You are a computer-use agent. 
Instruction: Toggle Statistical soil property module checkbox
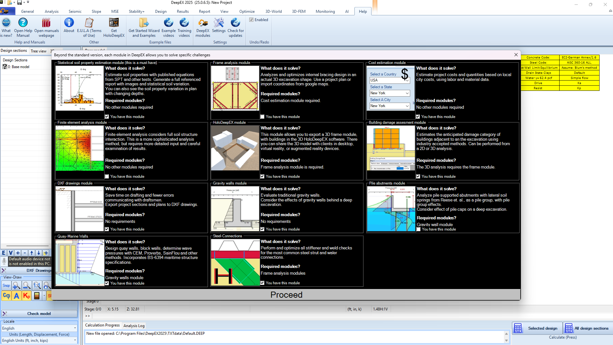point(107,117)
